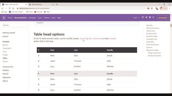Image resolution: width=172 pixels, height=96 pixels.
Task: Click the browser forward arrow
Action: pos(6,8)
